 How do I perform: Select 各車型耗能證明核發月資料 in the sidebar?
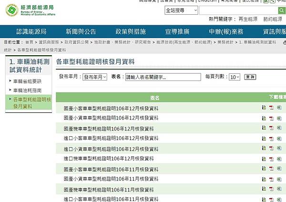[32, 103]
